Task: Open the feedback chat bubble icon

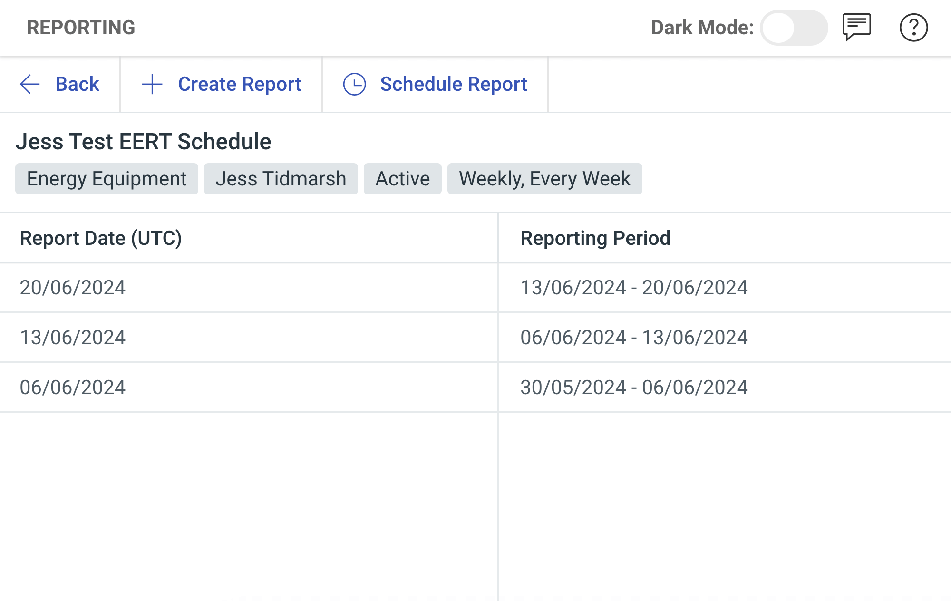Action: [x=857, y=27]
